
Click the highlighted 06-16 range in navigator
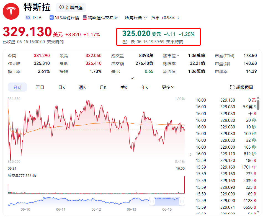point(167,201)
